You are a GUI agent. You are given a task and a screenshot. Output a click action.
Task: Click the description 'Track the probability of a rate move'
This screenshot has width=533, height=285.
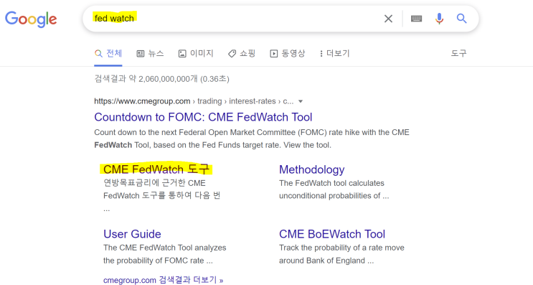[341, 254]
